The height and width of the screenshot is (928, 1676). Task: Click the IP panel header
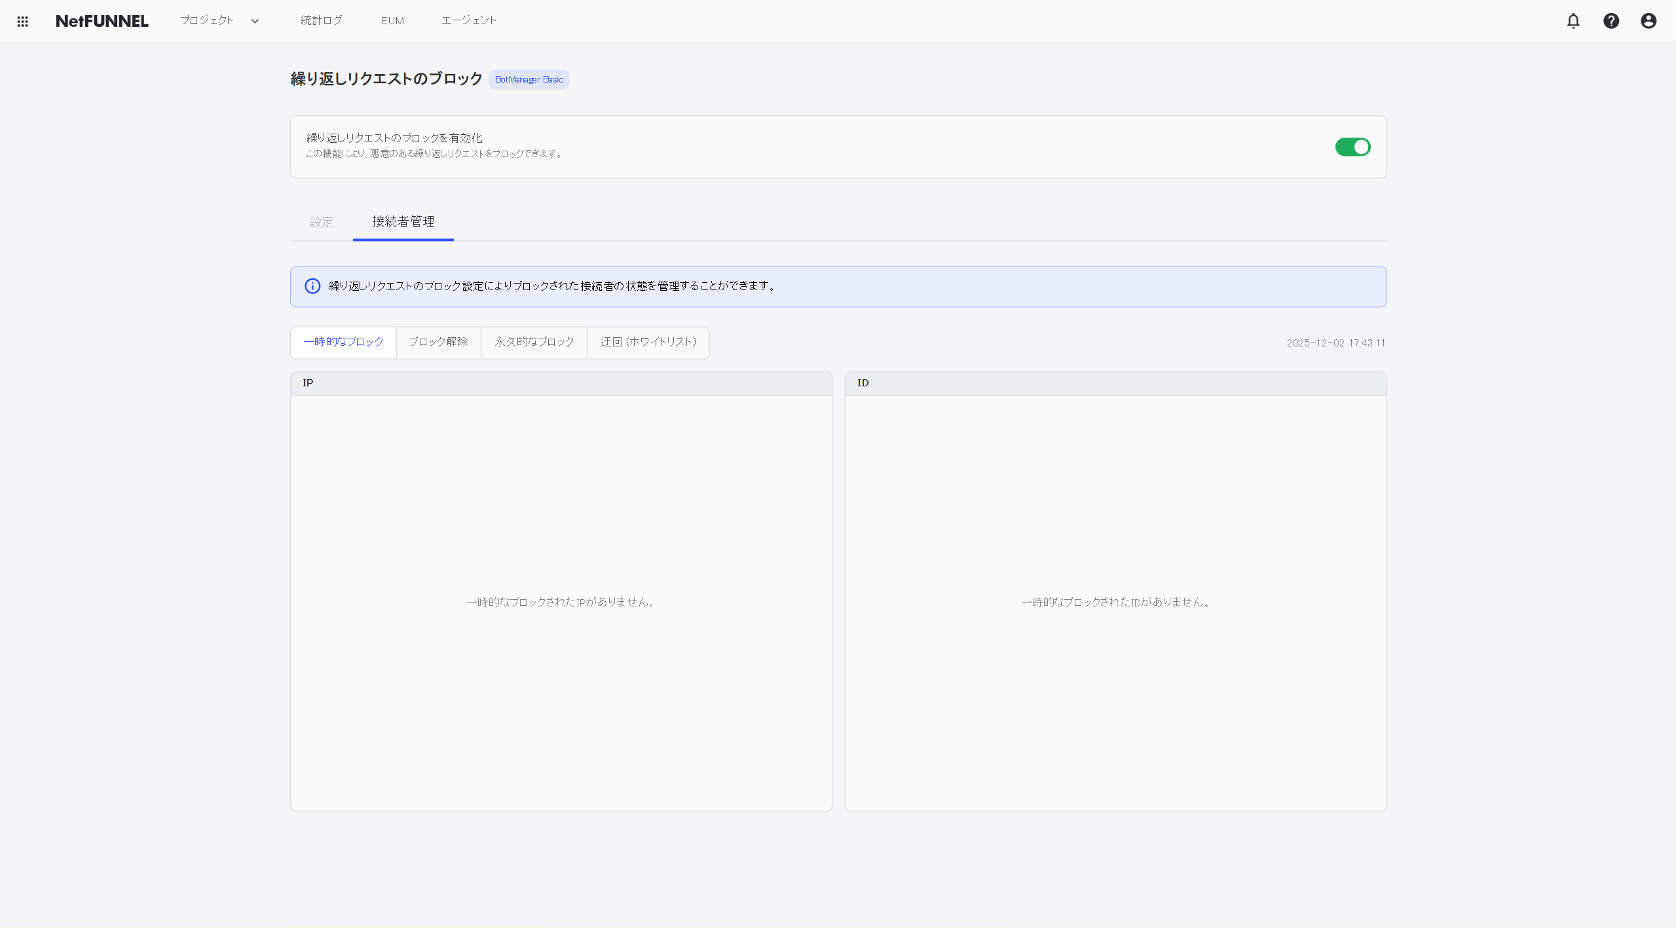point(560,383)
